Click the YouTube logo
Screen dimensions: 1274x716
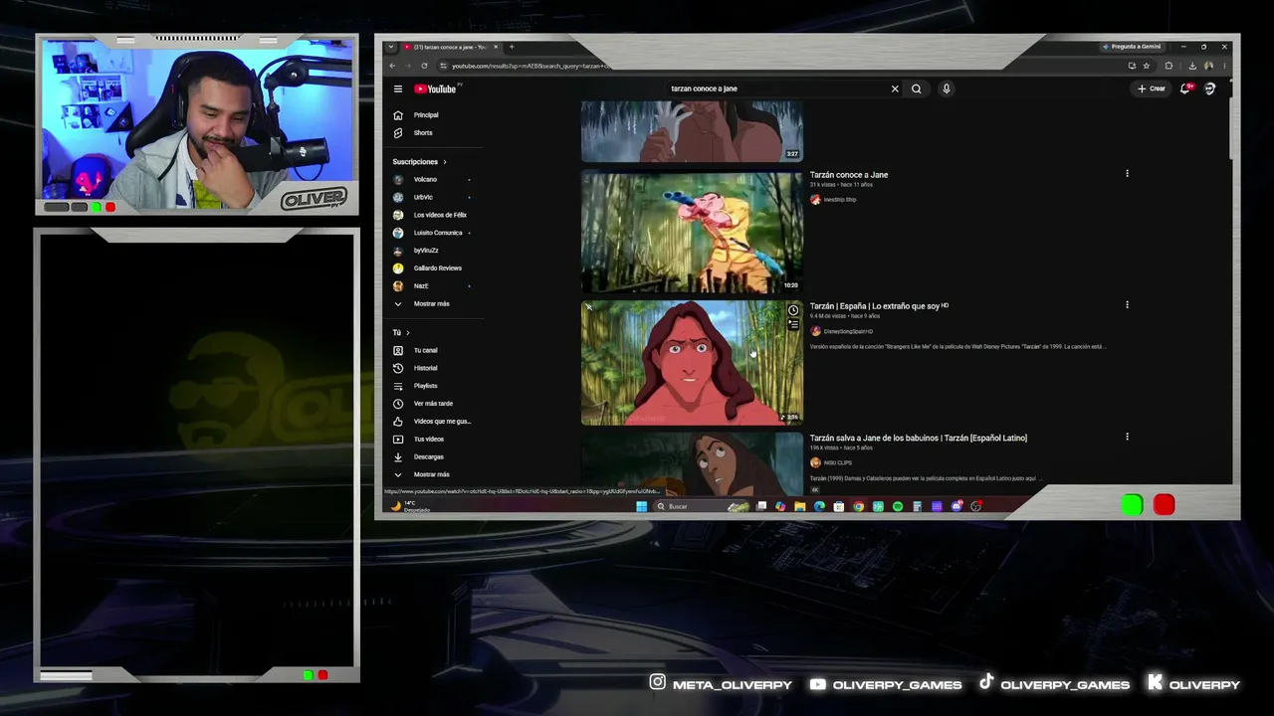click(x=435, y=89)
